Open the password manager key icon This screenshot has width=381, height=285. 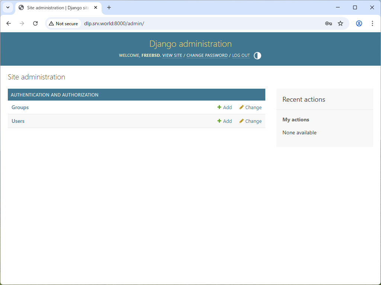(x=329, y=23)
